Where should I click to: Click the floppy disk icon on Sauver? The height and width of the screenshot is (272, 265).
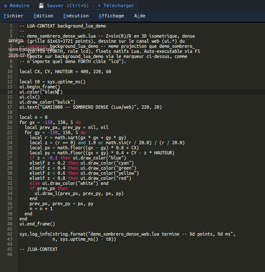[x=41, y=6]
